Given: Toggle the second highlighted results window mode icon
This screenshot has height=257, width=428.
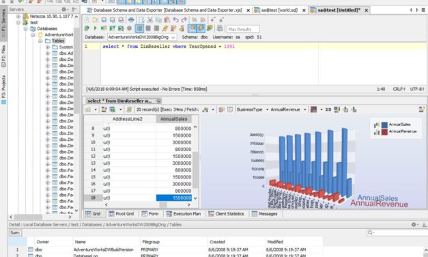Looking at the screenshot, I should tap(201, 28).
